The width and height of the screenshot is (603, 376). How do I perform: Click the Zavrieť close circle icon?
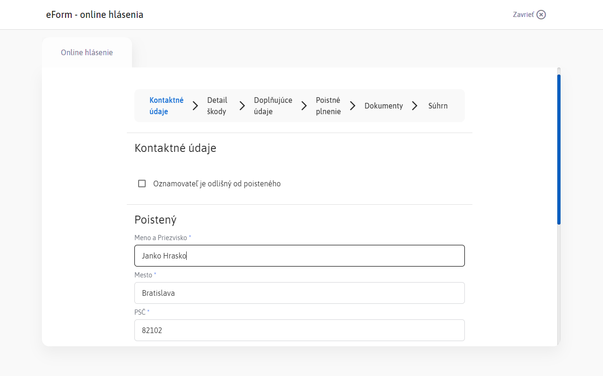click(541, 15)
